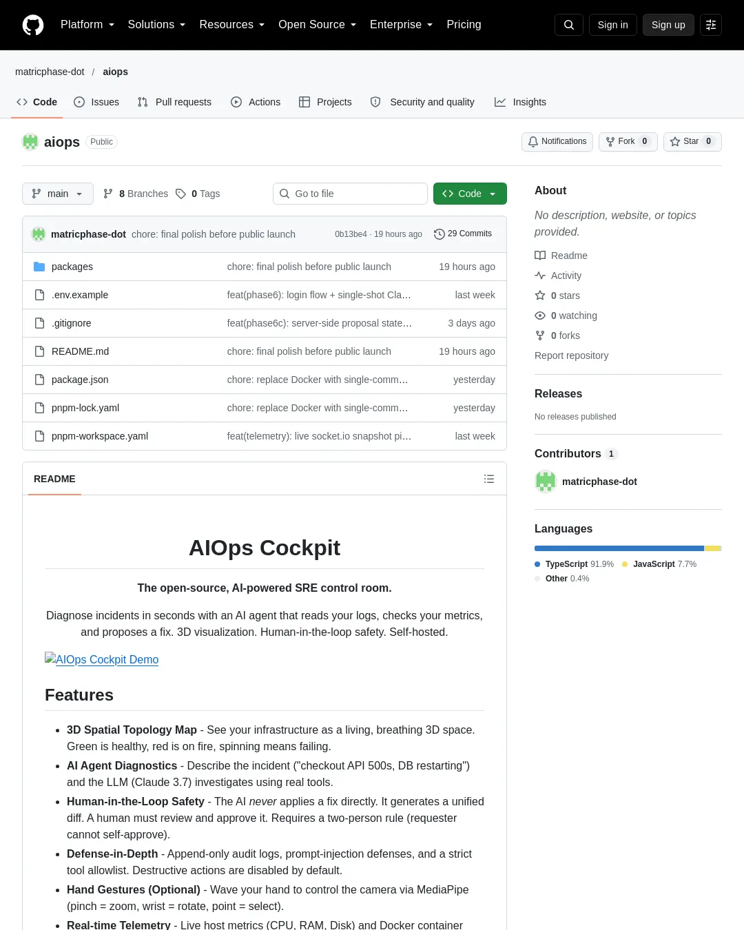Click the .env.example file icon

coord(39,295)
